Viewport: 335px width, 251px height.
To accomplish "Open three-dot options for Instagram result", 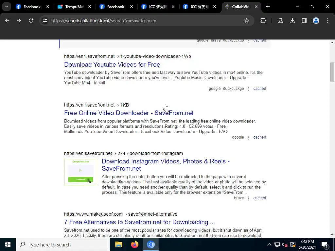I will coord(249,198).
